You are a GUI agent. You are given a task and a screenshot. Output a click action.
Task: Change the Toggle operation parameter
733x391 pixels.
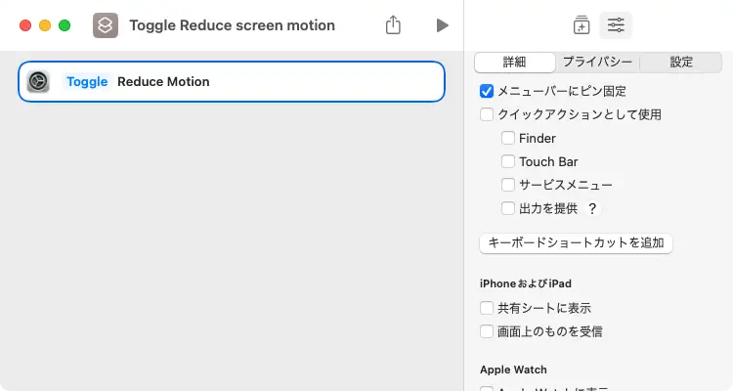coord(87,82)
